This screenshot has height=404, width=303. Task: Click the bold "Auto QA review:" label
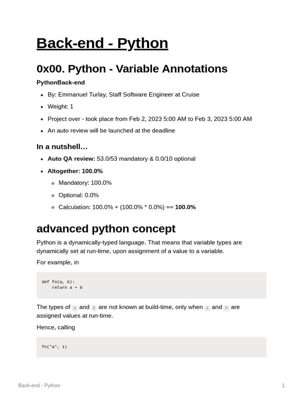point(71,159)
